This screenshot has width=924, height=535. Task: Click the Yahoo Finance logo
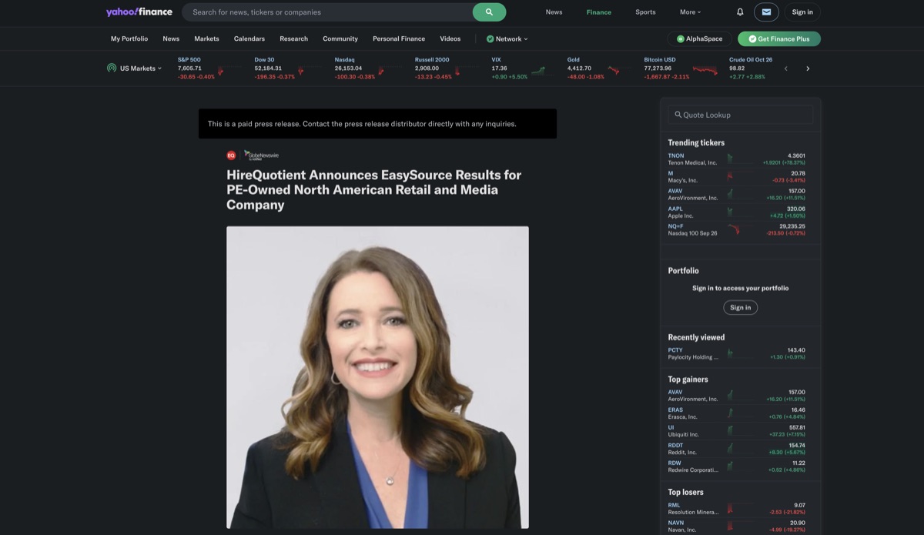(x=139, y=12)
